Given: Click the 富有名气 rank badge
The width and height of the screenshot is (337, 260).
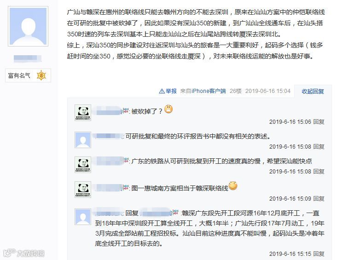Looking at the screenshot, I should pos(28,75).
